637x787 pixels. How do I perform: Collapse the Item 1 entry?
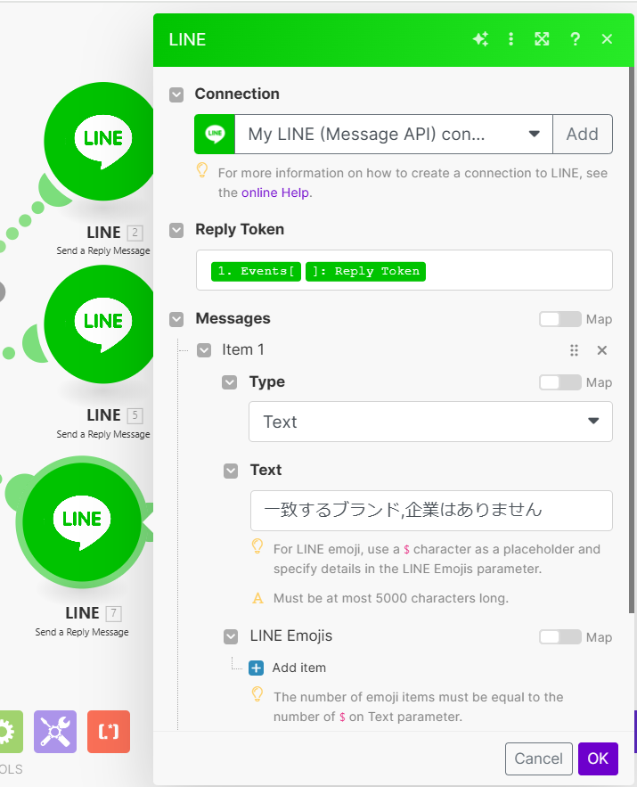204,350
